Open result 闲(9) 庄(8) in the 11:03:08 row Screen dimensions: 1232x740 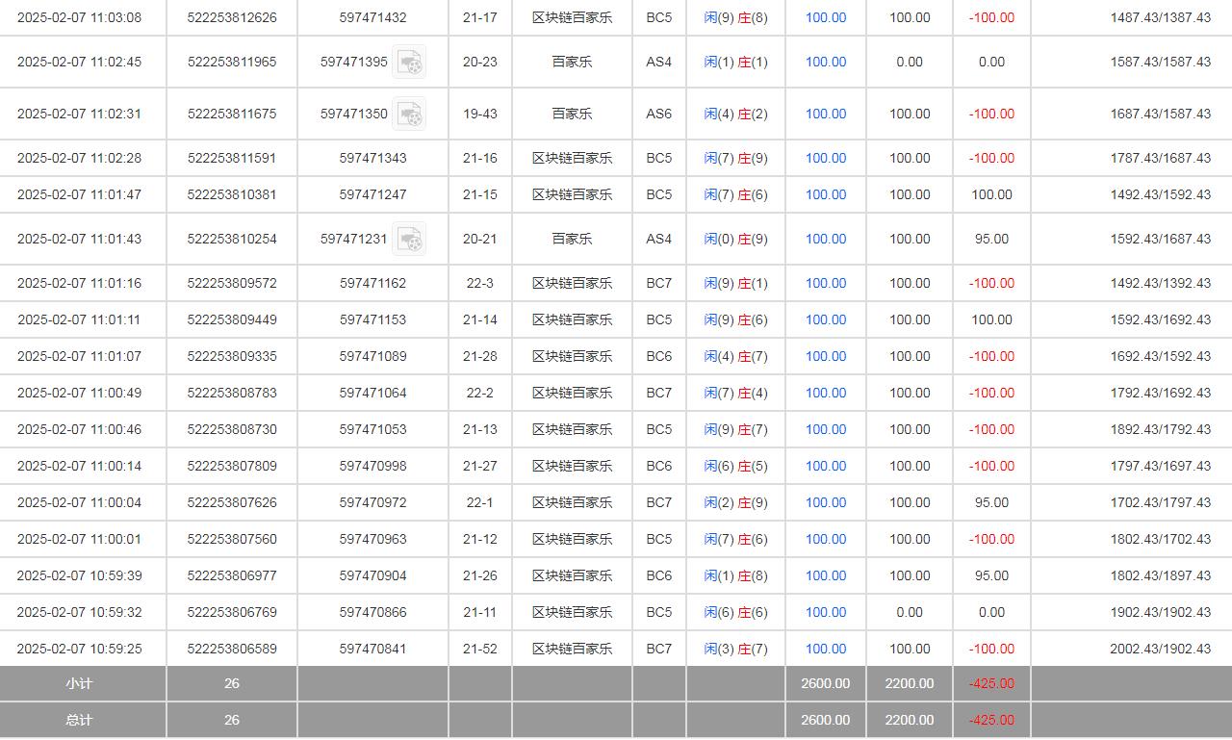point(735,17)
